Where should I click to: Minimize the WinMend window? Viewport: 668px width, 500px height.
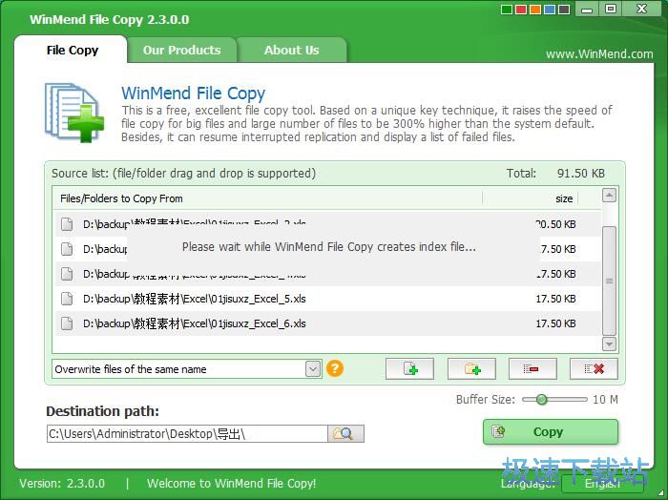click(x=587, y=9)
